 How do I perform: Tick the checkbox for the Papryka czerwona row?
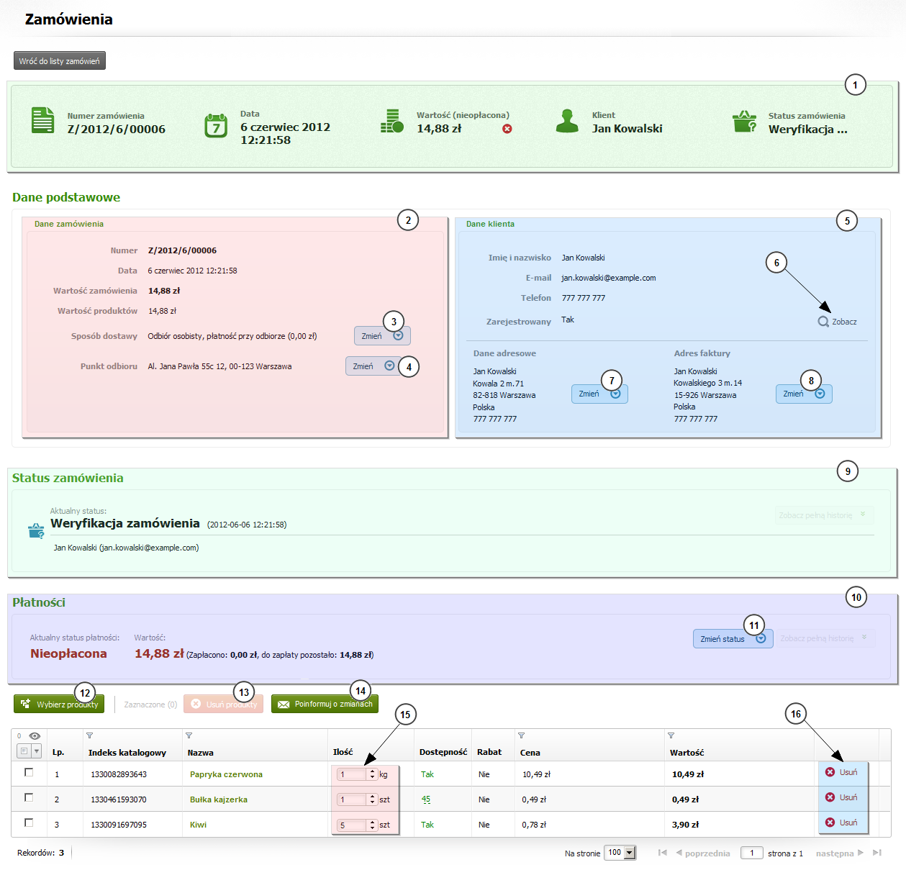coord(29,772)
